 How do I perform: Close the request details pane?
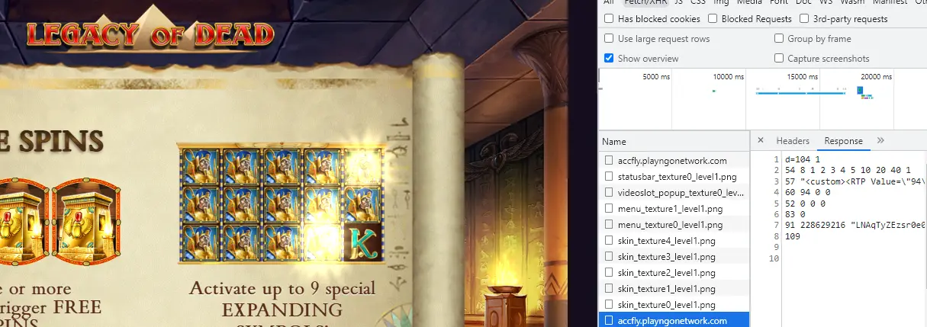761,141
